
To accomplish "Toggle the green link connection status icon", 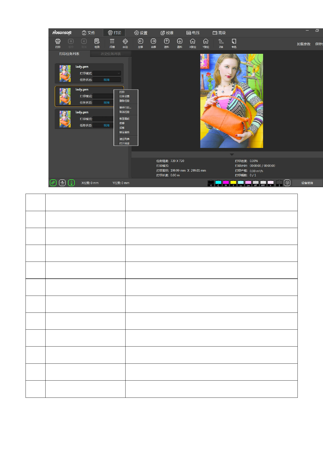I will pyautogui.click(x=53, y=183).
